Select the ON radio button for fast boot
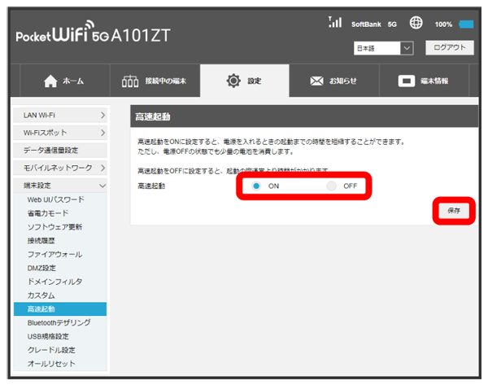The height and width of the screenshot is (385, 488). (256, 186)
